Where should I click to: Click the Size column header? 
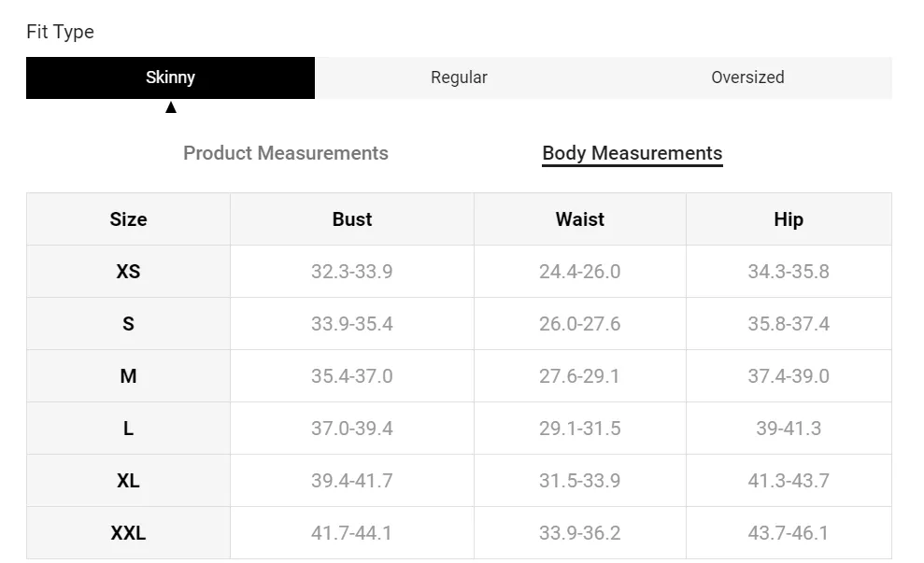129,219
